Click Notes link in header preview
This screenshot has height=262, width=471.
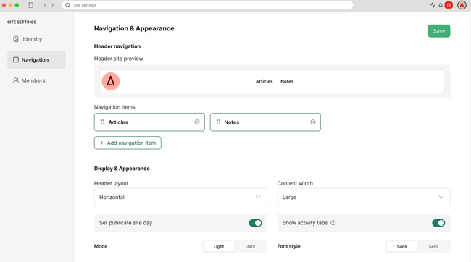[x=287, y=81]
